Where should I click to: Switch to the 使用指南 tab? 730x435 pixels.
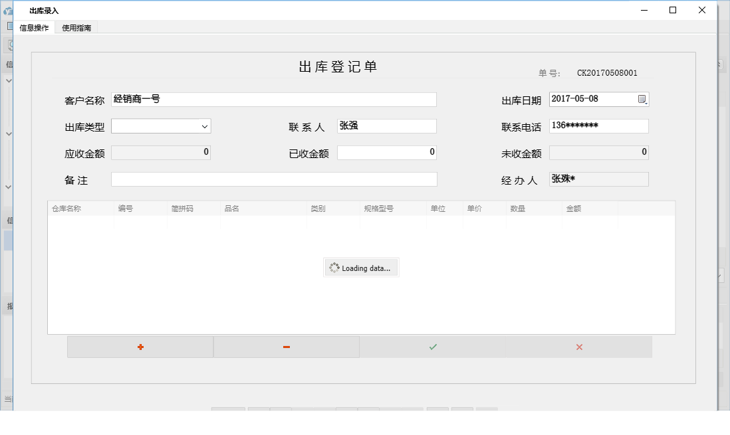click(75, 28)
